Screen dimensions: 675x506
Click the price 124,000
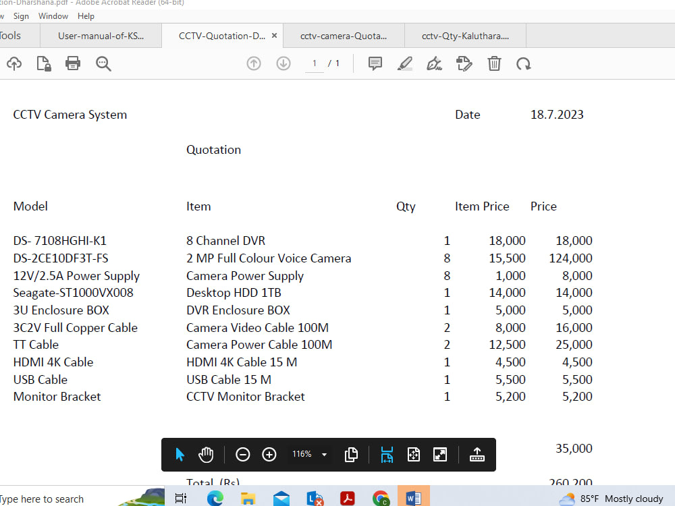pos(570,258)
